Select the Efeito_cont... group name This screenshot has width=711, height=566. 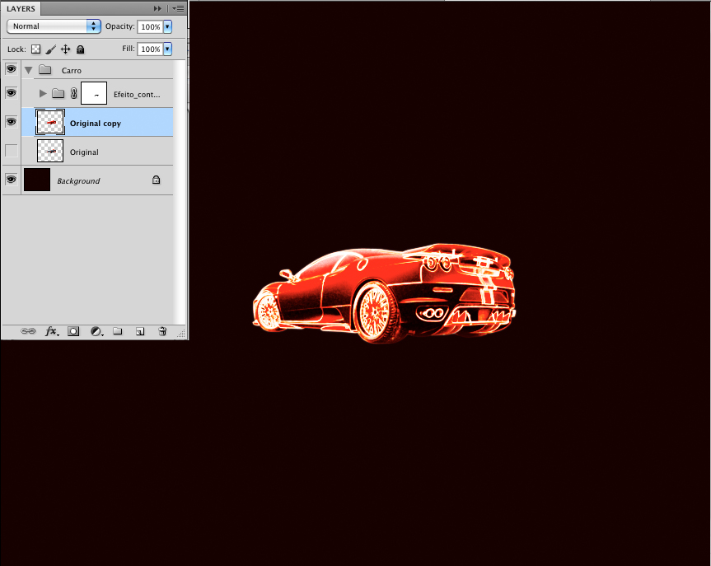137,94
